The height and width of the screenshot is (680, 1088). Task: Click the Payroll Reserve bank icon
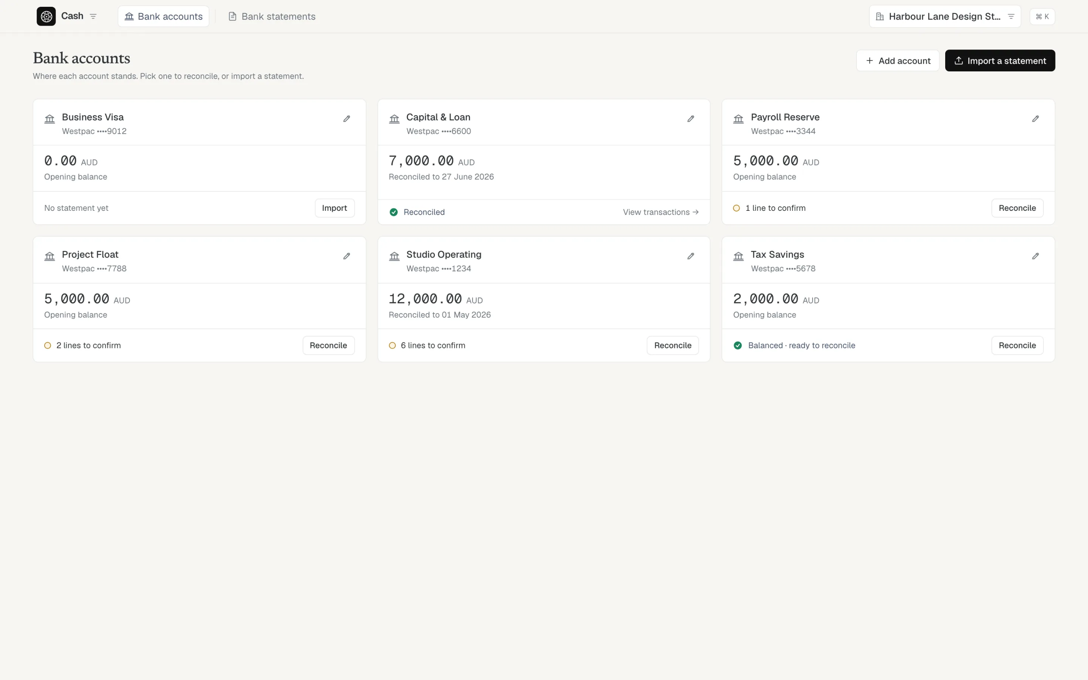(x=738, y=119)
